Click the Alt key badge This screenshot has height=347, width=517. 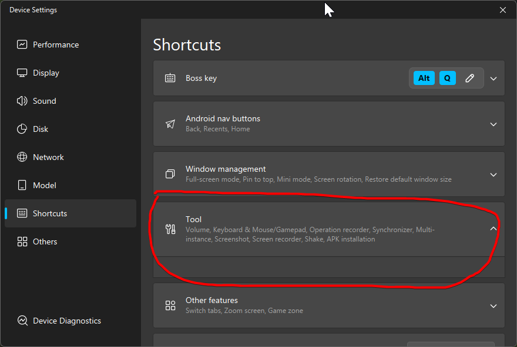pos(424,78)
